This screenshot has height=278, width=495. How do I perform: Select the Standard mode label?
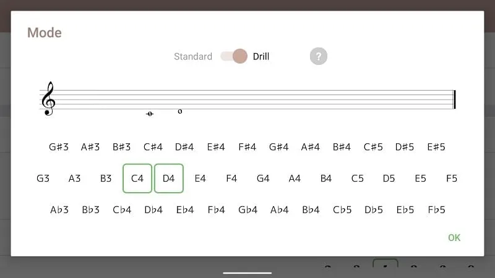pyautogui.click(x=193, y=56)
